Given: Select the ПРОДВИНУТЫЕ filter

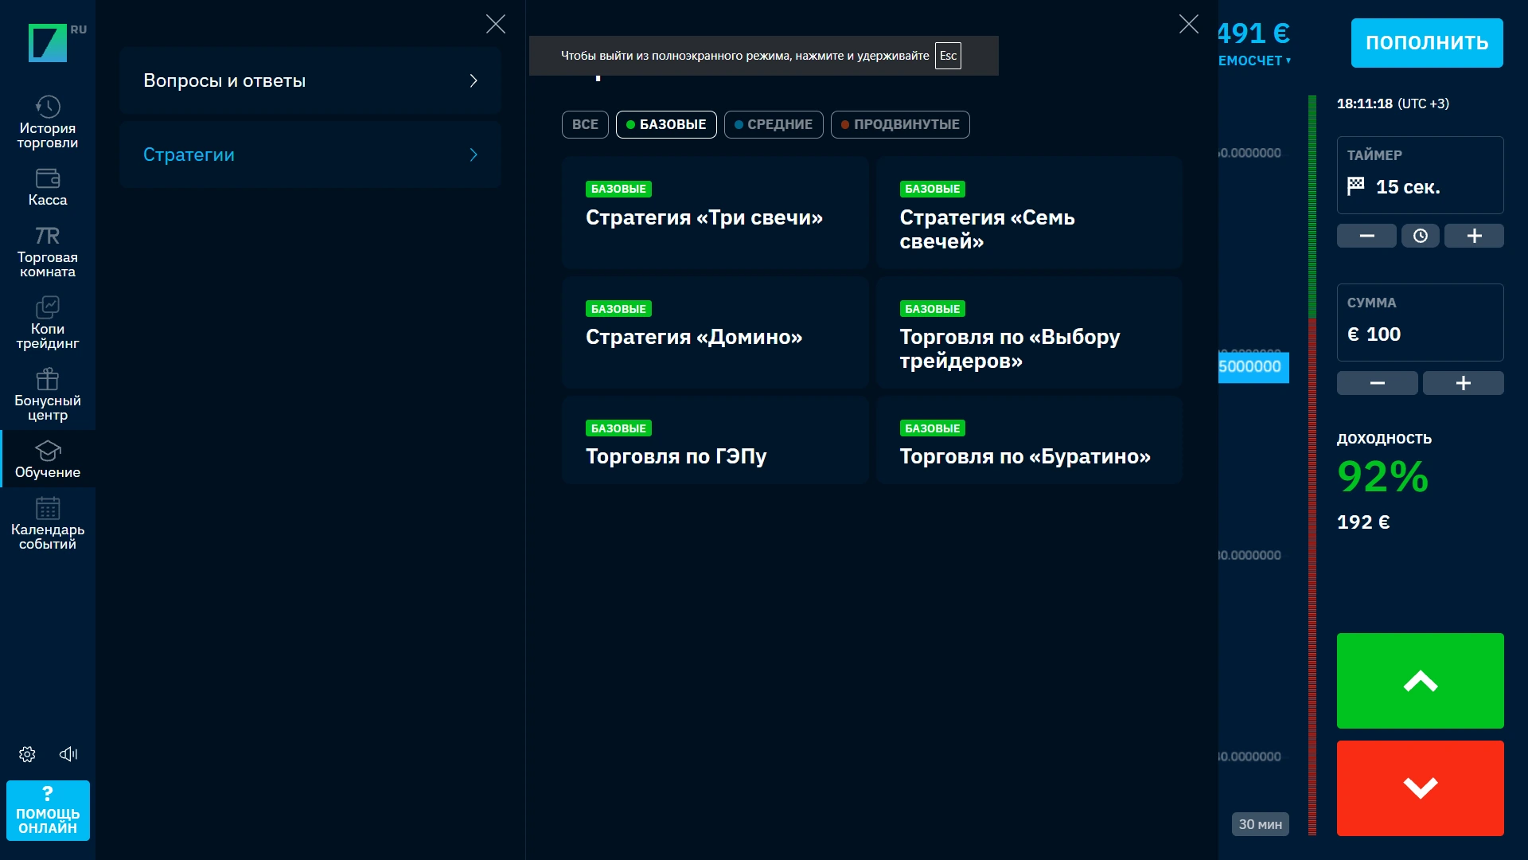Looking at the screenshot, I should click(x=900, y=124).
